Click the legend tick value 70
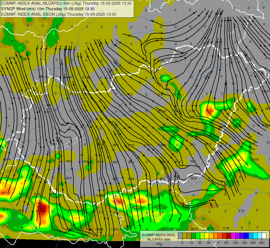The height and width of the screenshot is (248, 270). (x=218, y=243)
